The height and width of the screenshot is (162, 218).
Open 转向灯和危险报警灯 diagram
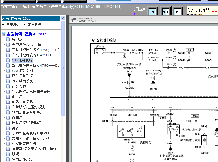click(x=28, y=112)
